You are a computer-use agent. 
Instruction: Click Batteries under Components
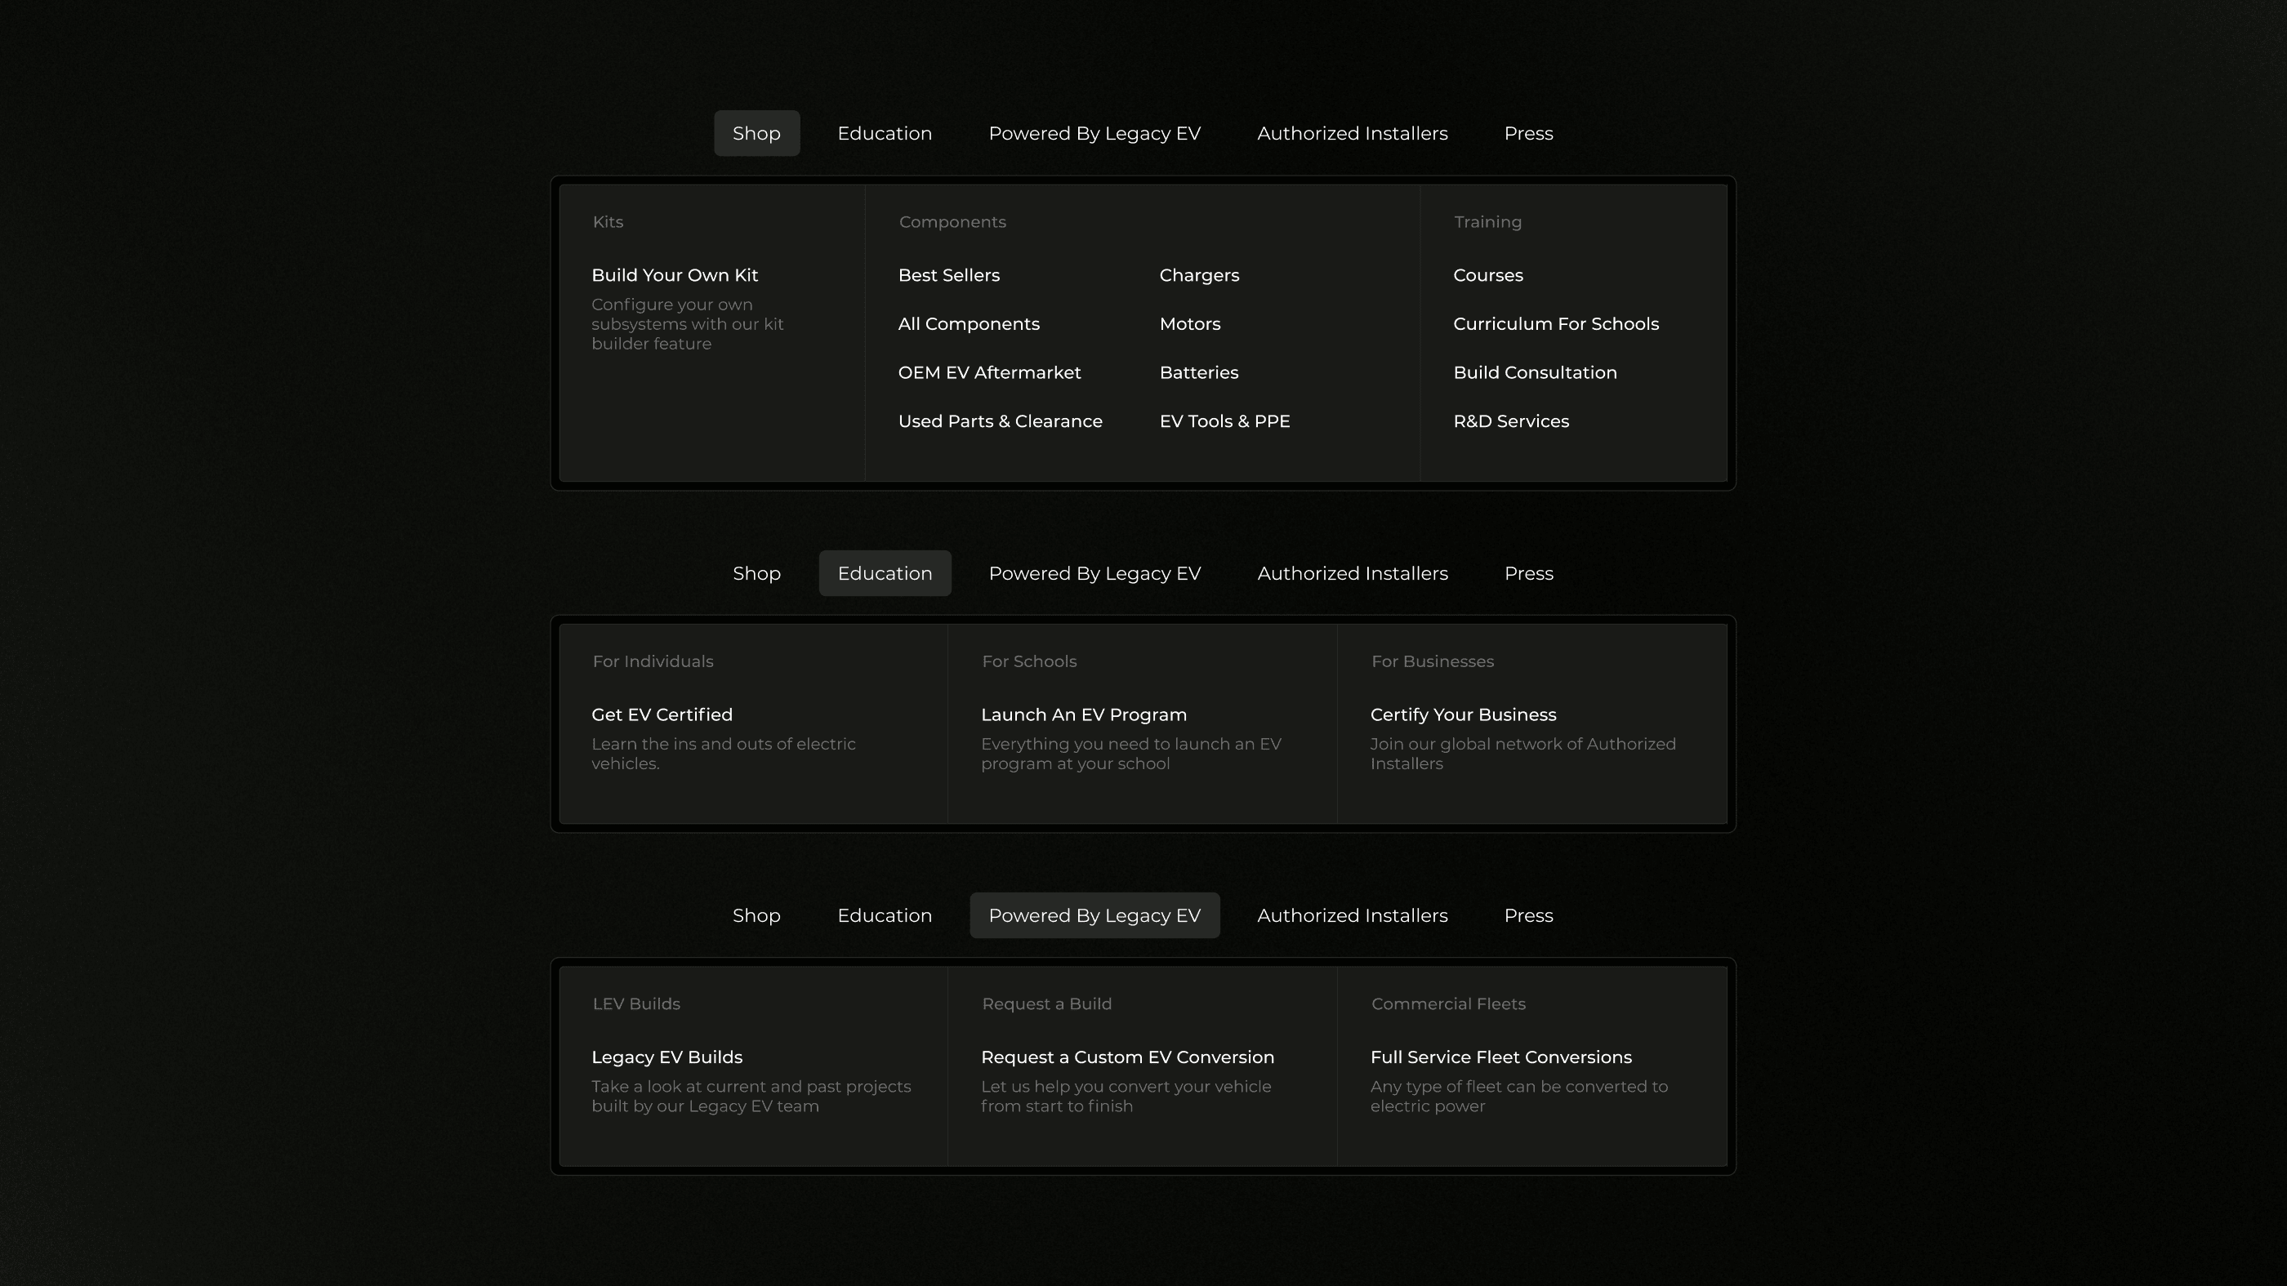[1198, 372]
